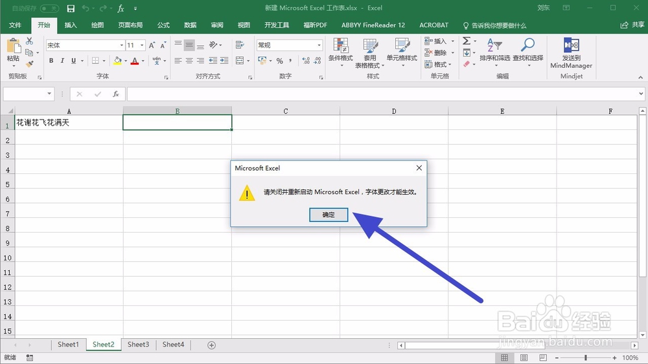The image size is (648, 364).
Task: Open the Name Box dropdown arrow
Action: (x=49, y=94)
